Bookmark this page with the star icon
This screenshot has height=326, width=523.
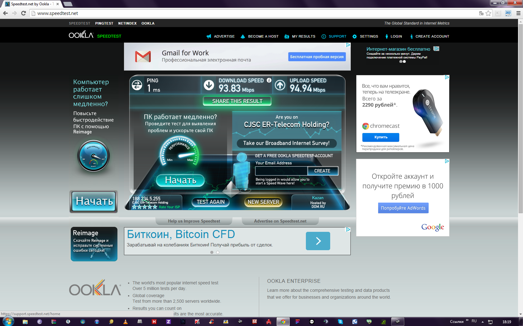click(x=488, y=13)
